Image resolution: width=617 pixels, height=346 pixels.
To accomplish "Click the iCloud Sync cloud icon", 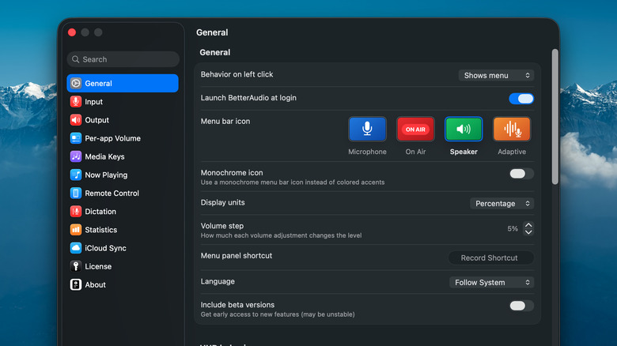I will [76, 248].
